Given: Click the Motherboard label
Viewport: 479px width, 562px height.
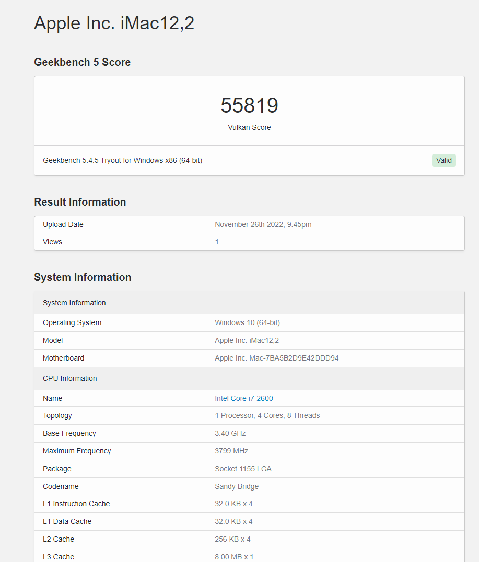Looking at the screenshot, I should [x=64, y=358].
